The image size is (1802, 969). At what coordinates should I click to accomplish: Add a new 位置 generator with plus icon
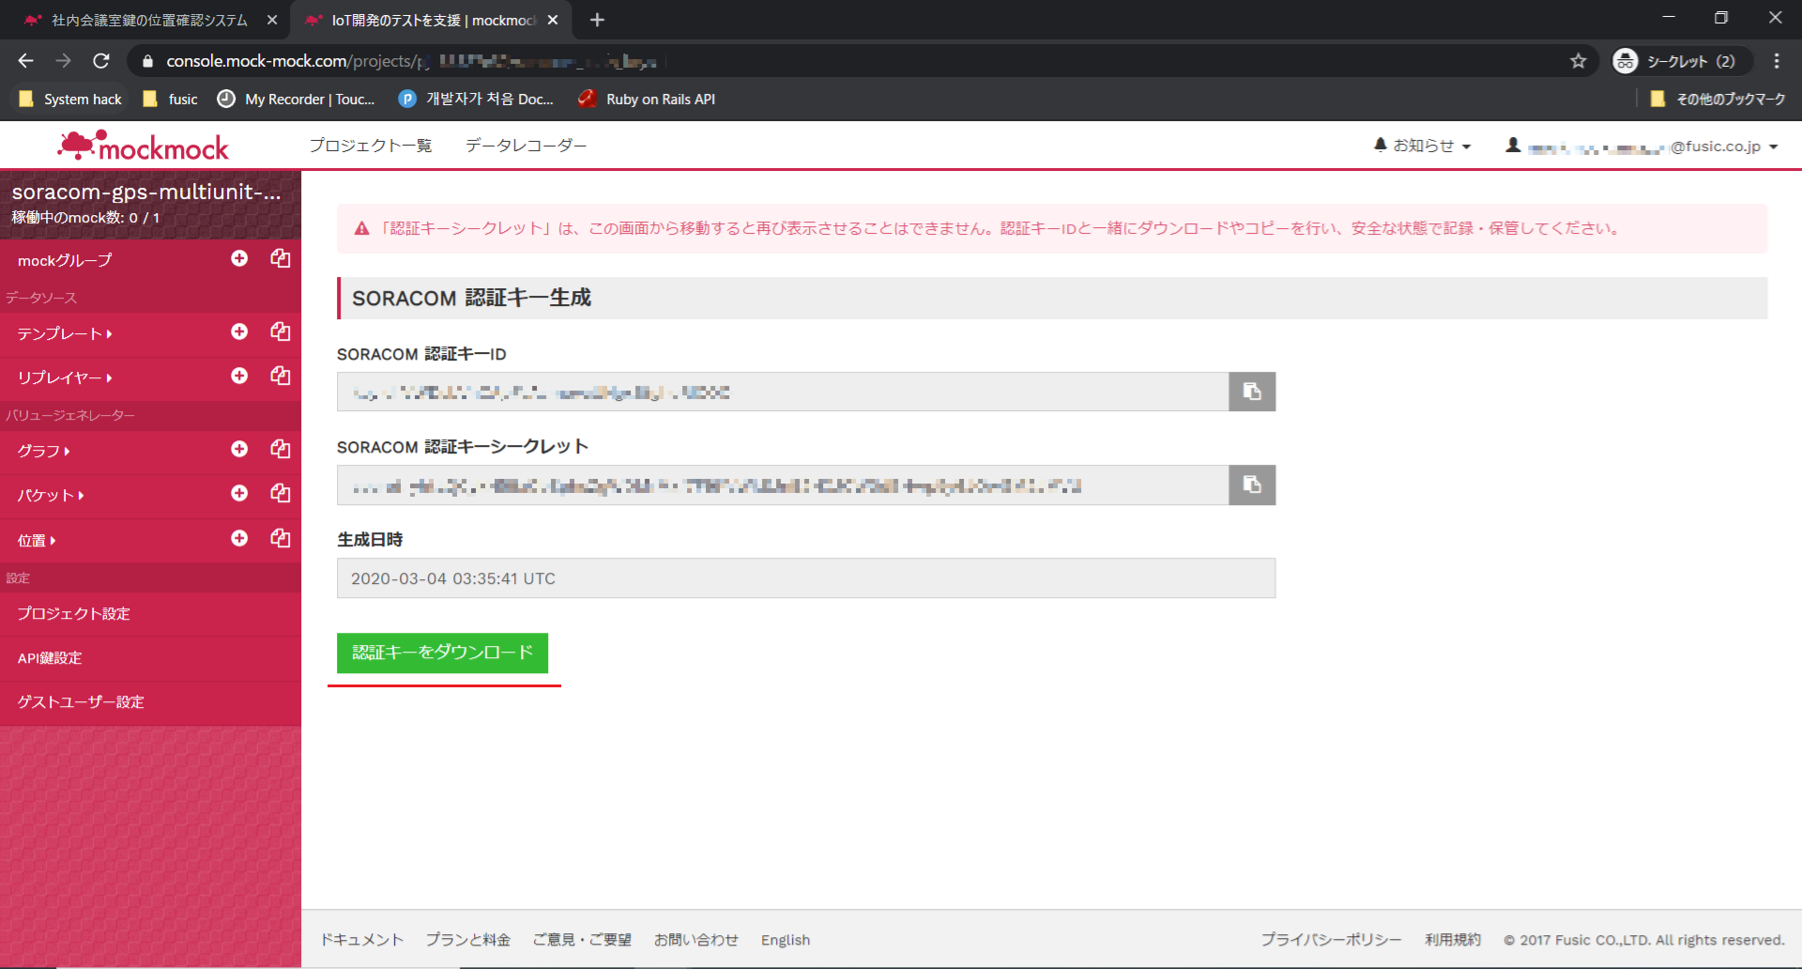[x=239, y=538]
